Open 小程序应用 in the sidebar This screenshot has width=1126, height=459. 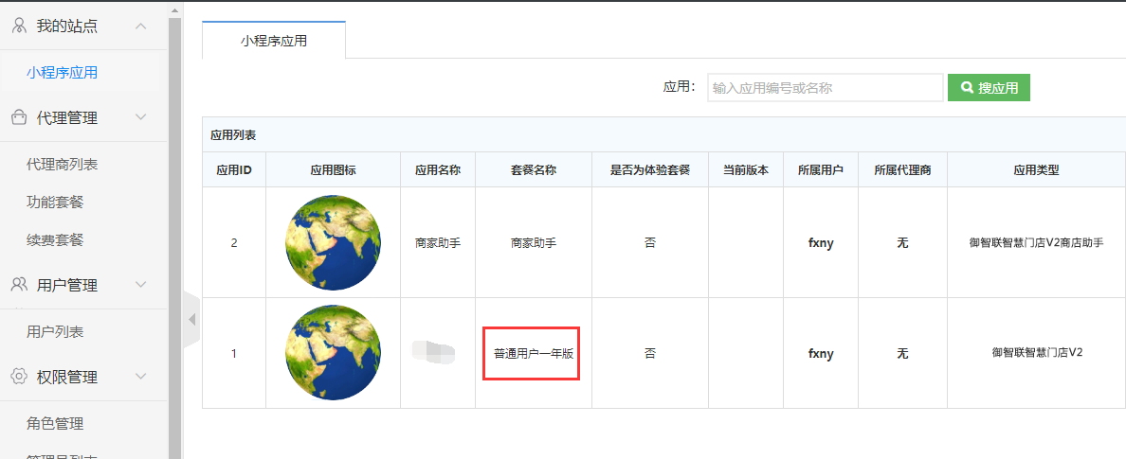coord(62,72)
